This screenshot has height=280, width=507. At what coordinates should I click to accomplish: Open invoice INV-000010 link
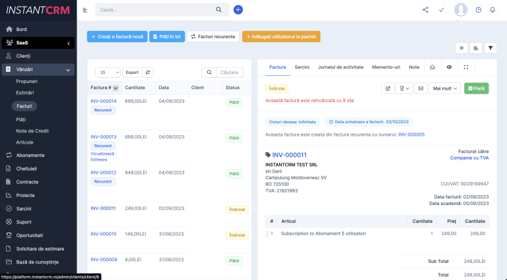(x=104, y=234)
